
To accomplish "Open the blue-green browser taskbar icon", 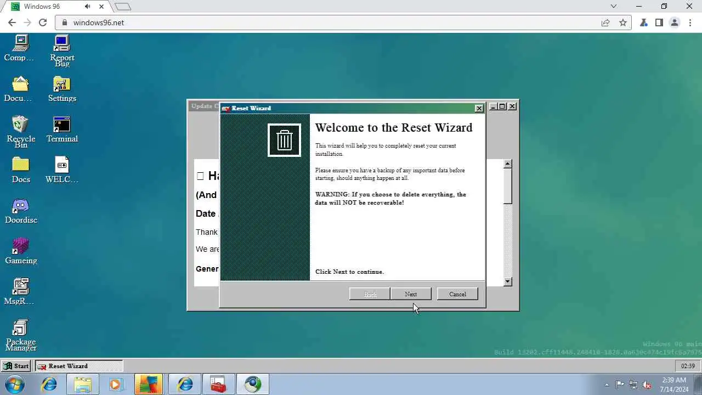I will [x=253, y=384].
